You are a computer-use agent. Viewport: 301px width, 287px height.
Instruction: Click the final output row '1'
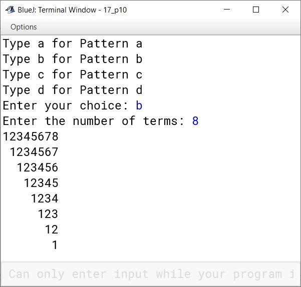(x=55, y=245)
